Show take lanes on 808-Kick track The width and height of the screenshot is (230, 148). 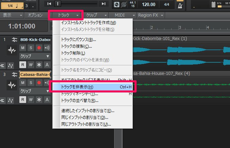click(x=2, y=65)
